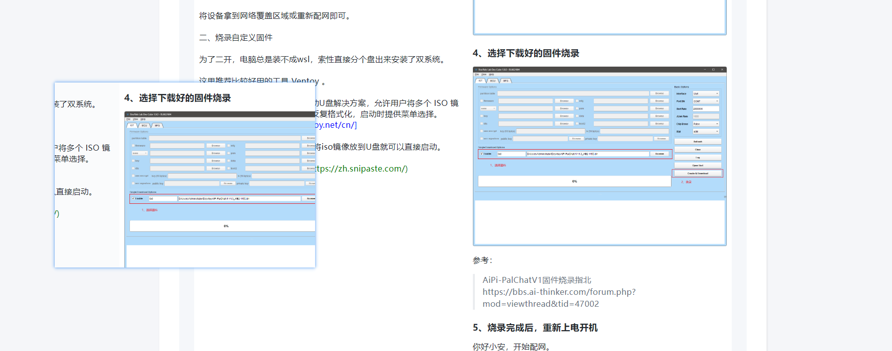The image size is (892, 351).
Task: Click text '将设备拿到网络覆盖区域或重新配网即可。'
Action: pos(276,16)
